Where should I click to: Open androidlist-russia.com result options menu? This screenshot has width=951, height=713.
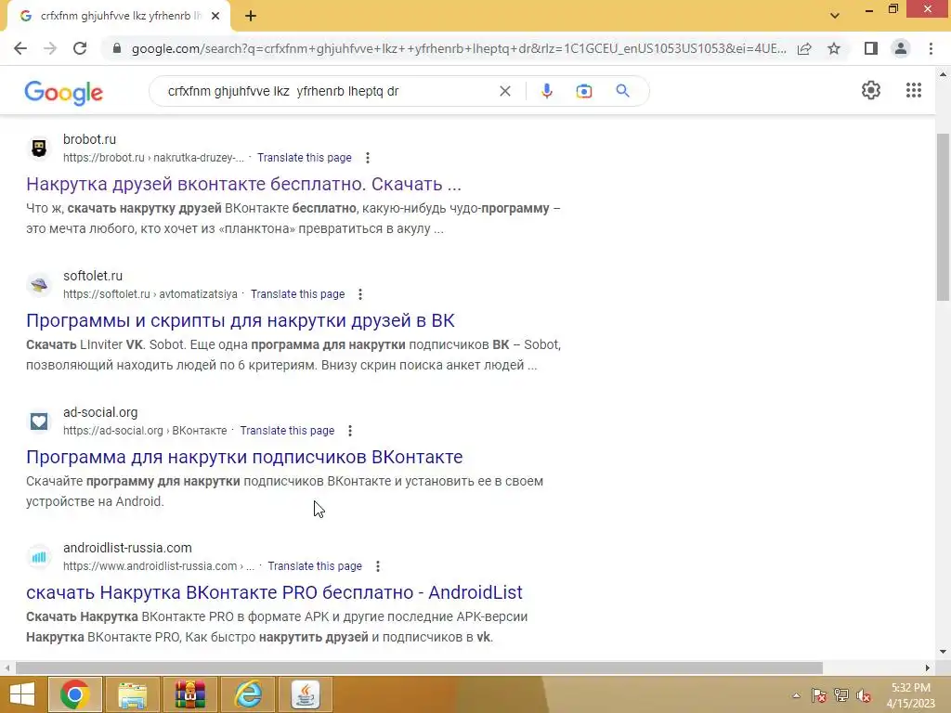[x=378, y=566]
